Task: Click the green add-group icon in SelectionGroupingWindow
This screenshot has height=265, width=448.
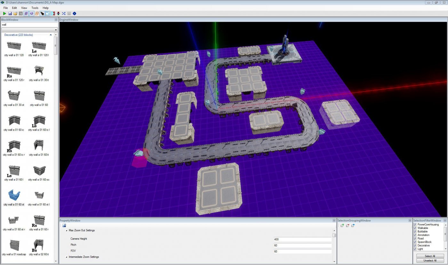Action: 342,225
